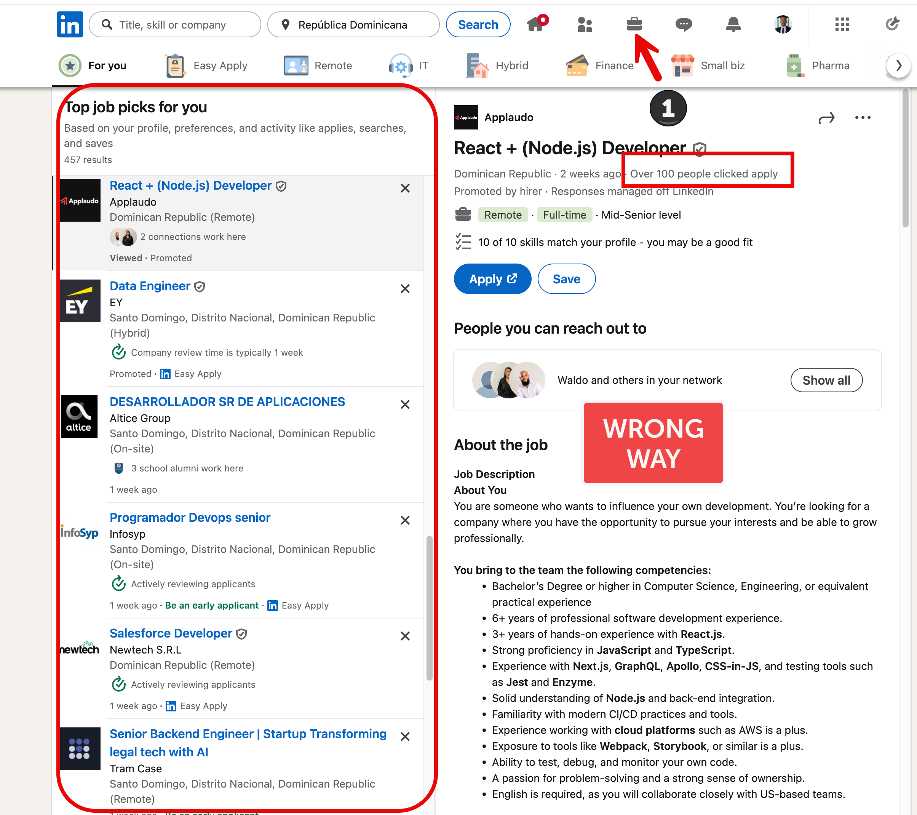Open profile avatar menu in navbar
Screen dimensions: 917x815
click(783, 24)
